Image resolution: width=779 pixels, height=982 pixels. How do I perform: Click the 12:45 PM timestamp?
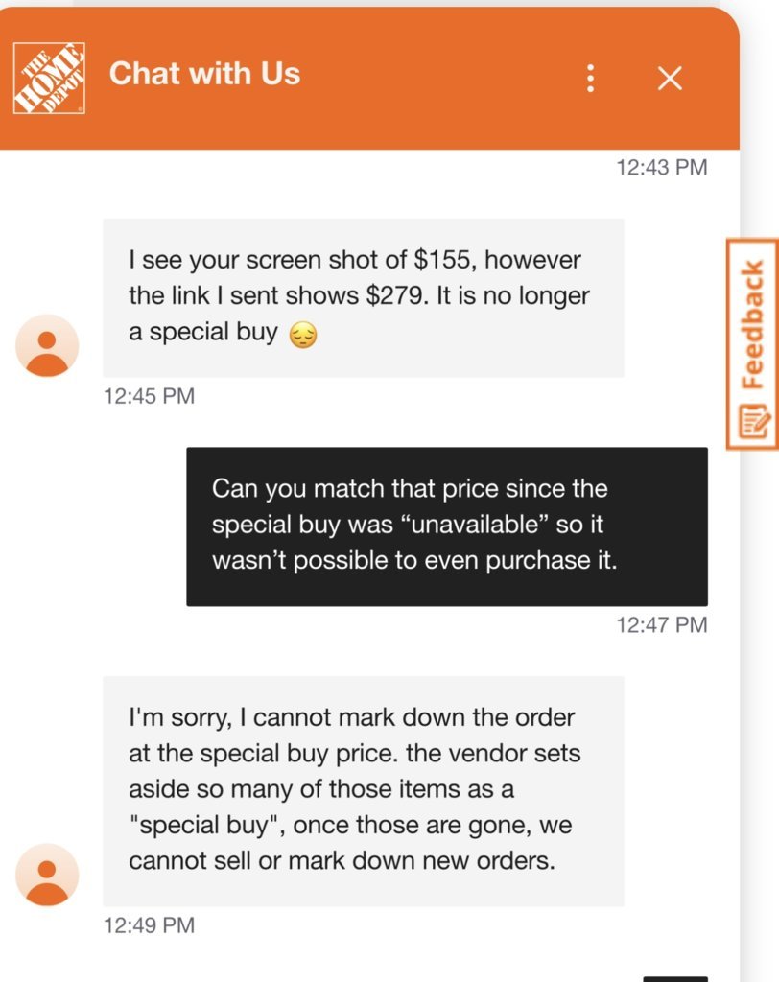point(149,396)
